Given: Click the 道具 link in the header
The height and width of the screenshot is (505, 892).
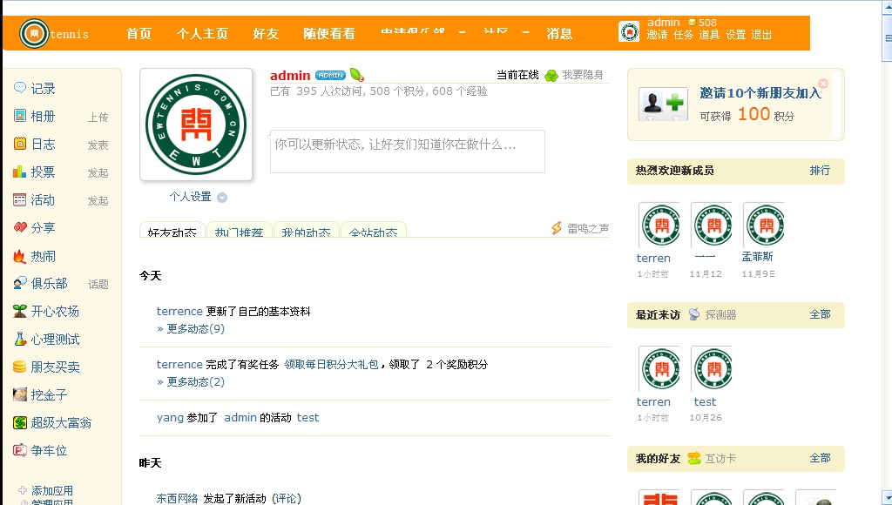Looking at the screenshot, I should 709,35.
